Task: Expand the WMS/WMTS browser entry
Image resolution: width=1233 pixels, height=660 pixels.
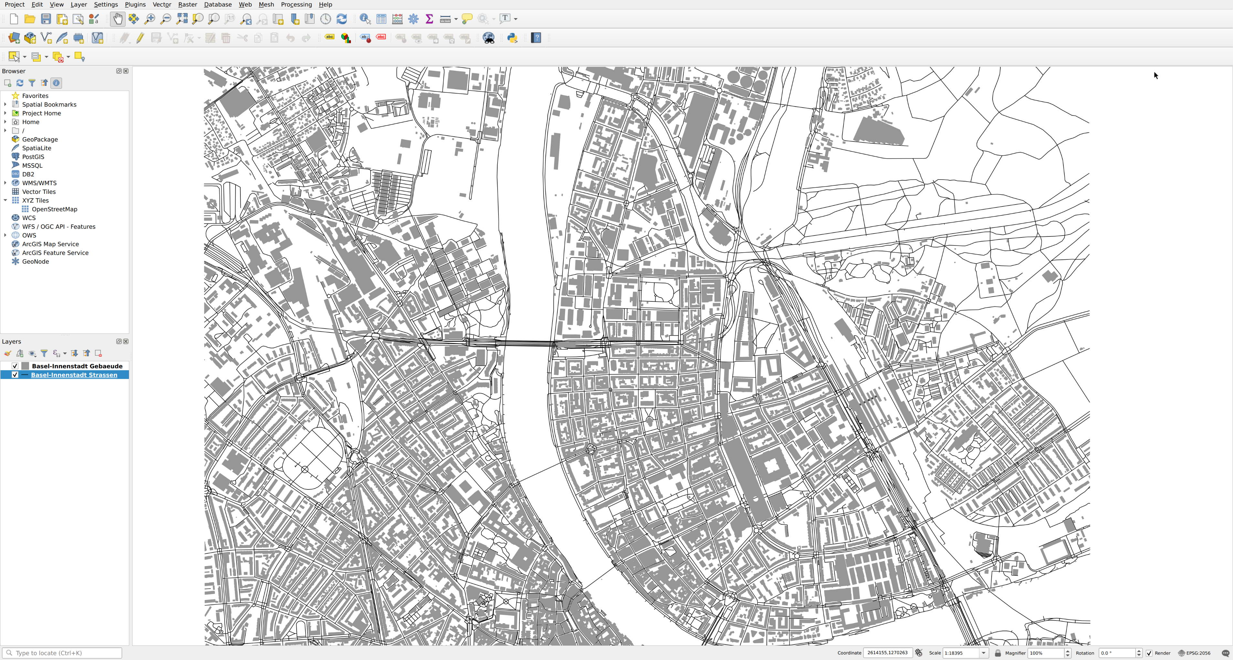Action: pos(5,183)
